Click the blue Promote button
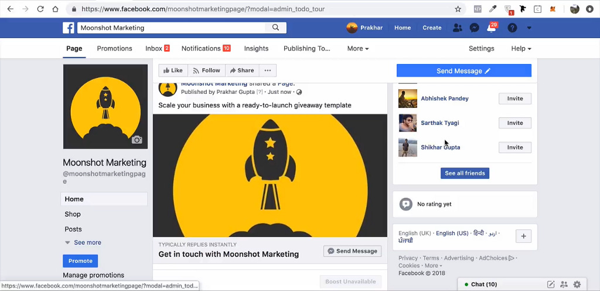The height and width of the screenshot is (291, 600). pyautogui.click(x=80, y=260)
